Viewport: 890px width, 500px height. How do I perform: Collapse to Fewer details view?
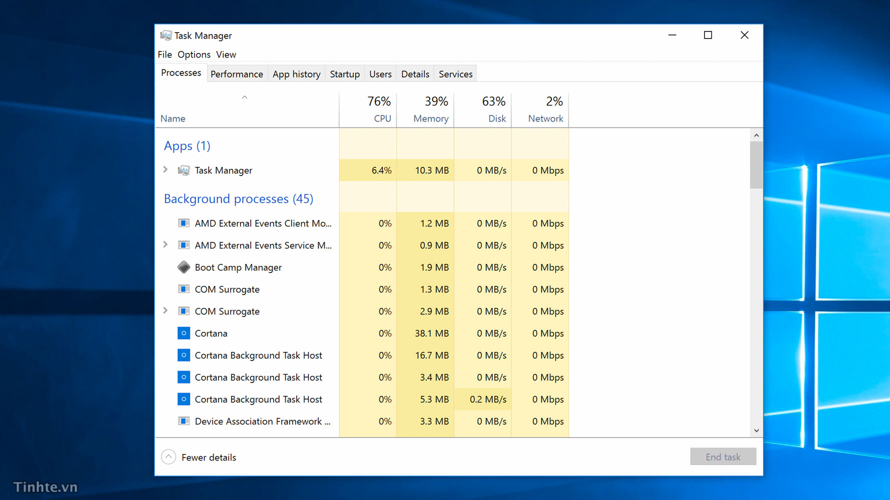coord(199,457)
